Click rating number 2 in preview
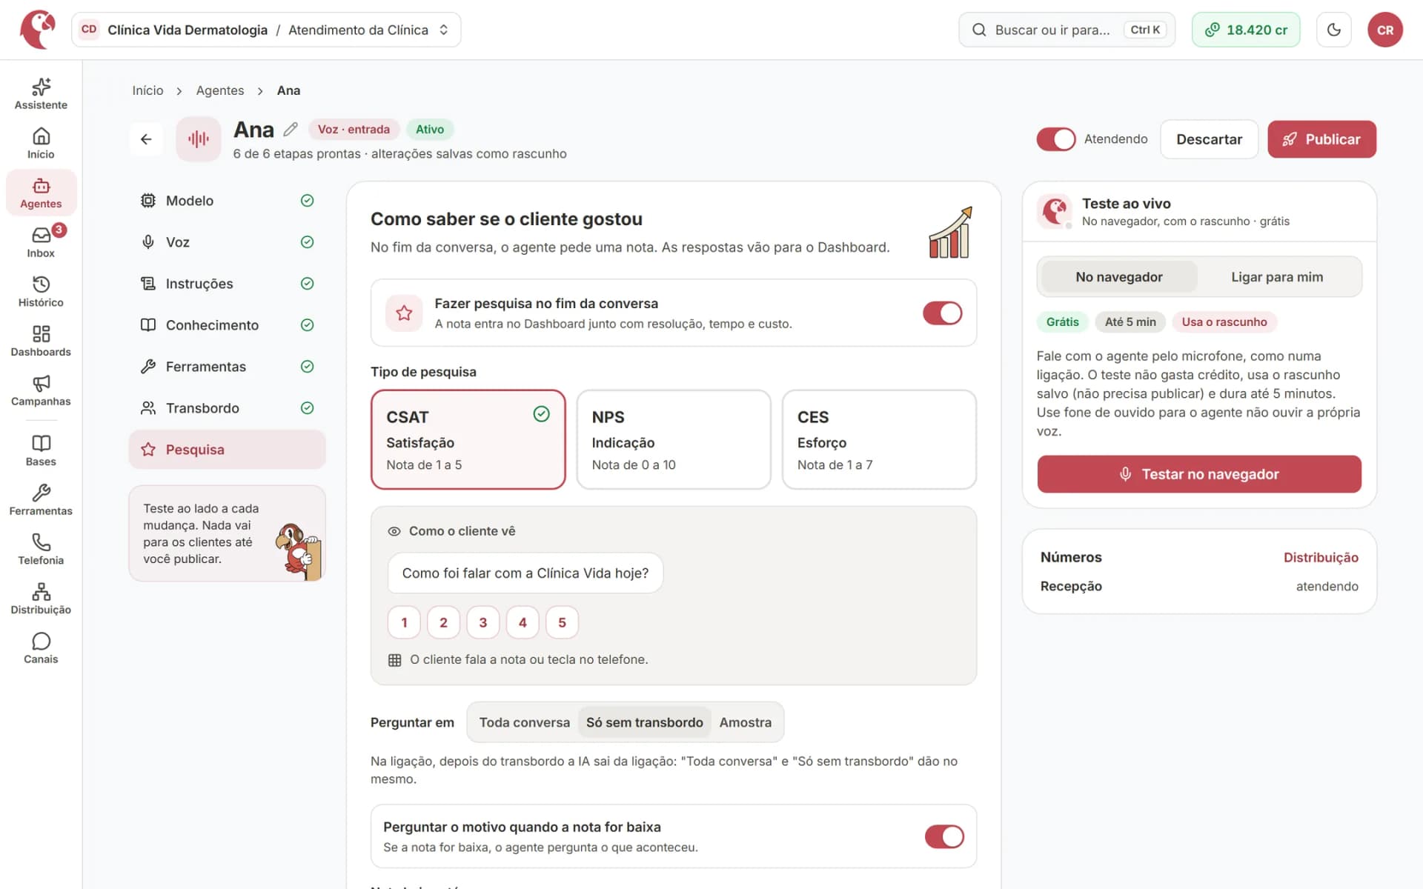The height and width of the screenshot is (889, 1423). [x=443, y=622]
